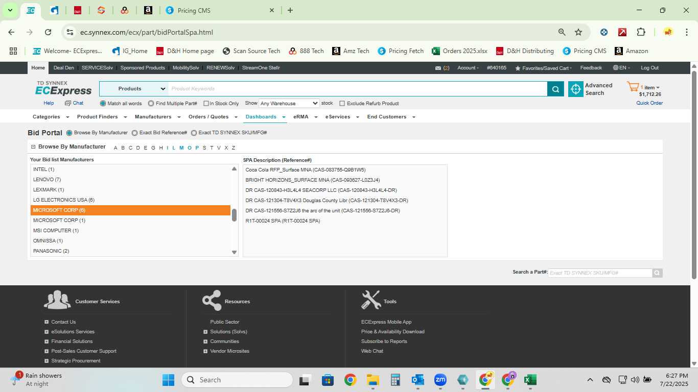Viewport: 698px width, 392px height.
Task: Click the Quick Order link
Action: [x=649, y=103]
